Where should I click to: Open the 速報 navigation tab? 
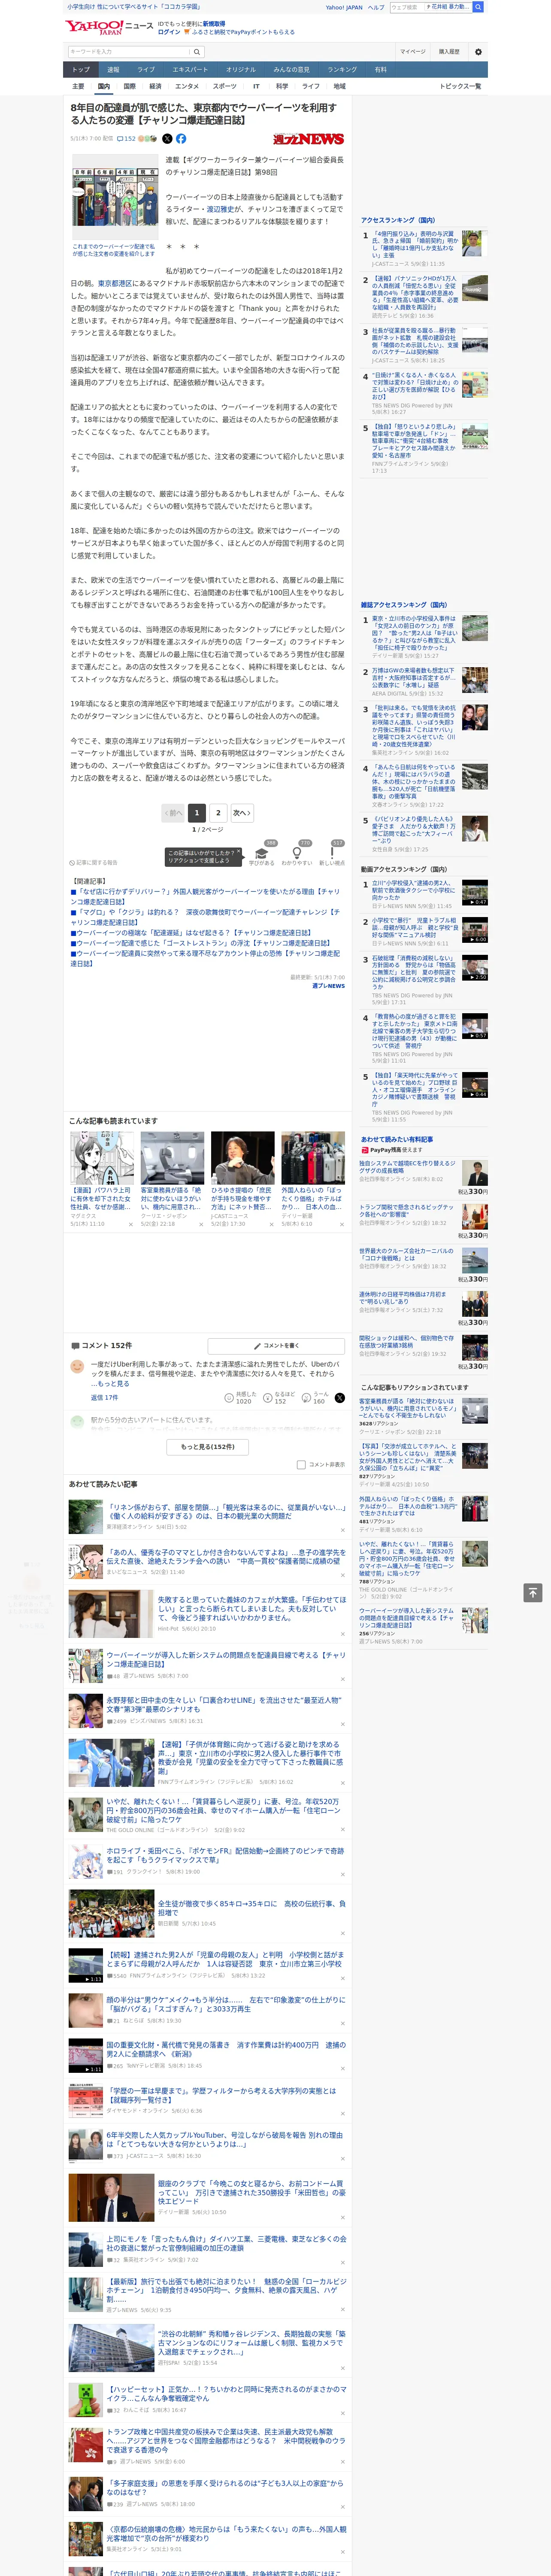pos(113,70)
